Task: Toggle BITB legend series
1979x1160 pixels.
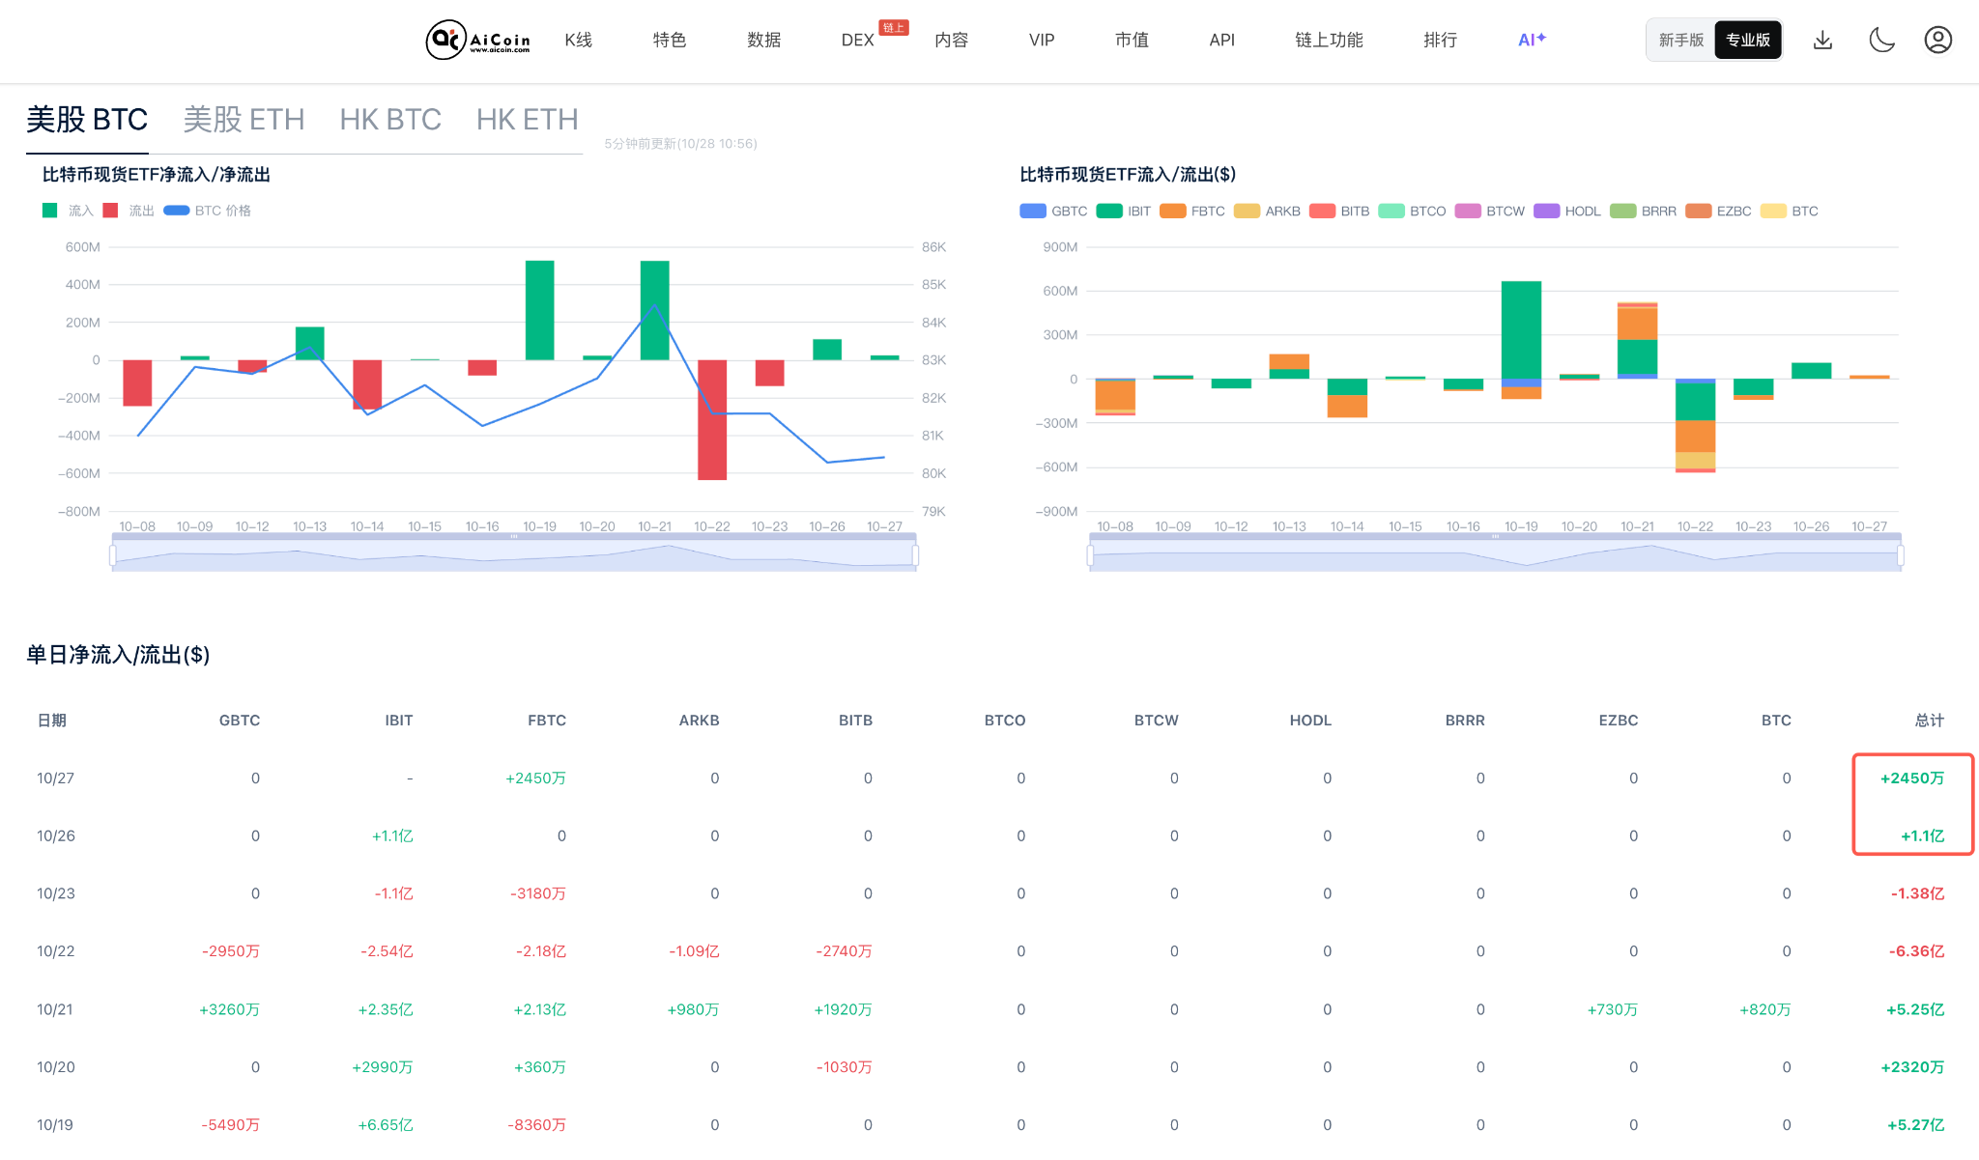Action: (1339, 212)
